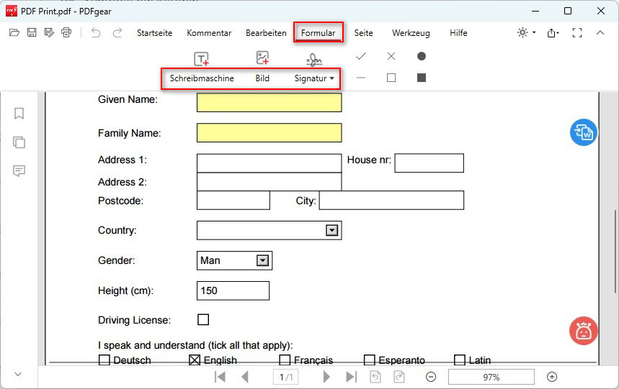Zoom out with the minus button
The width and height of the screenshot is (619, 389).
point(431,377)
